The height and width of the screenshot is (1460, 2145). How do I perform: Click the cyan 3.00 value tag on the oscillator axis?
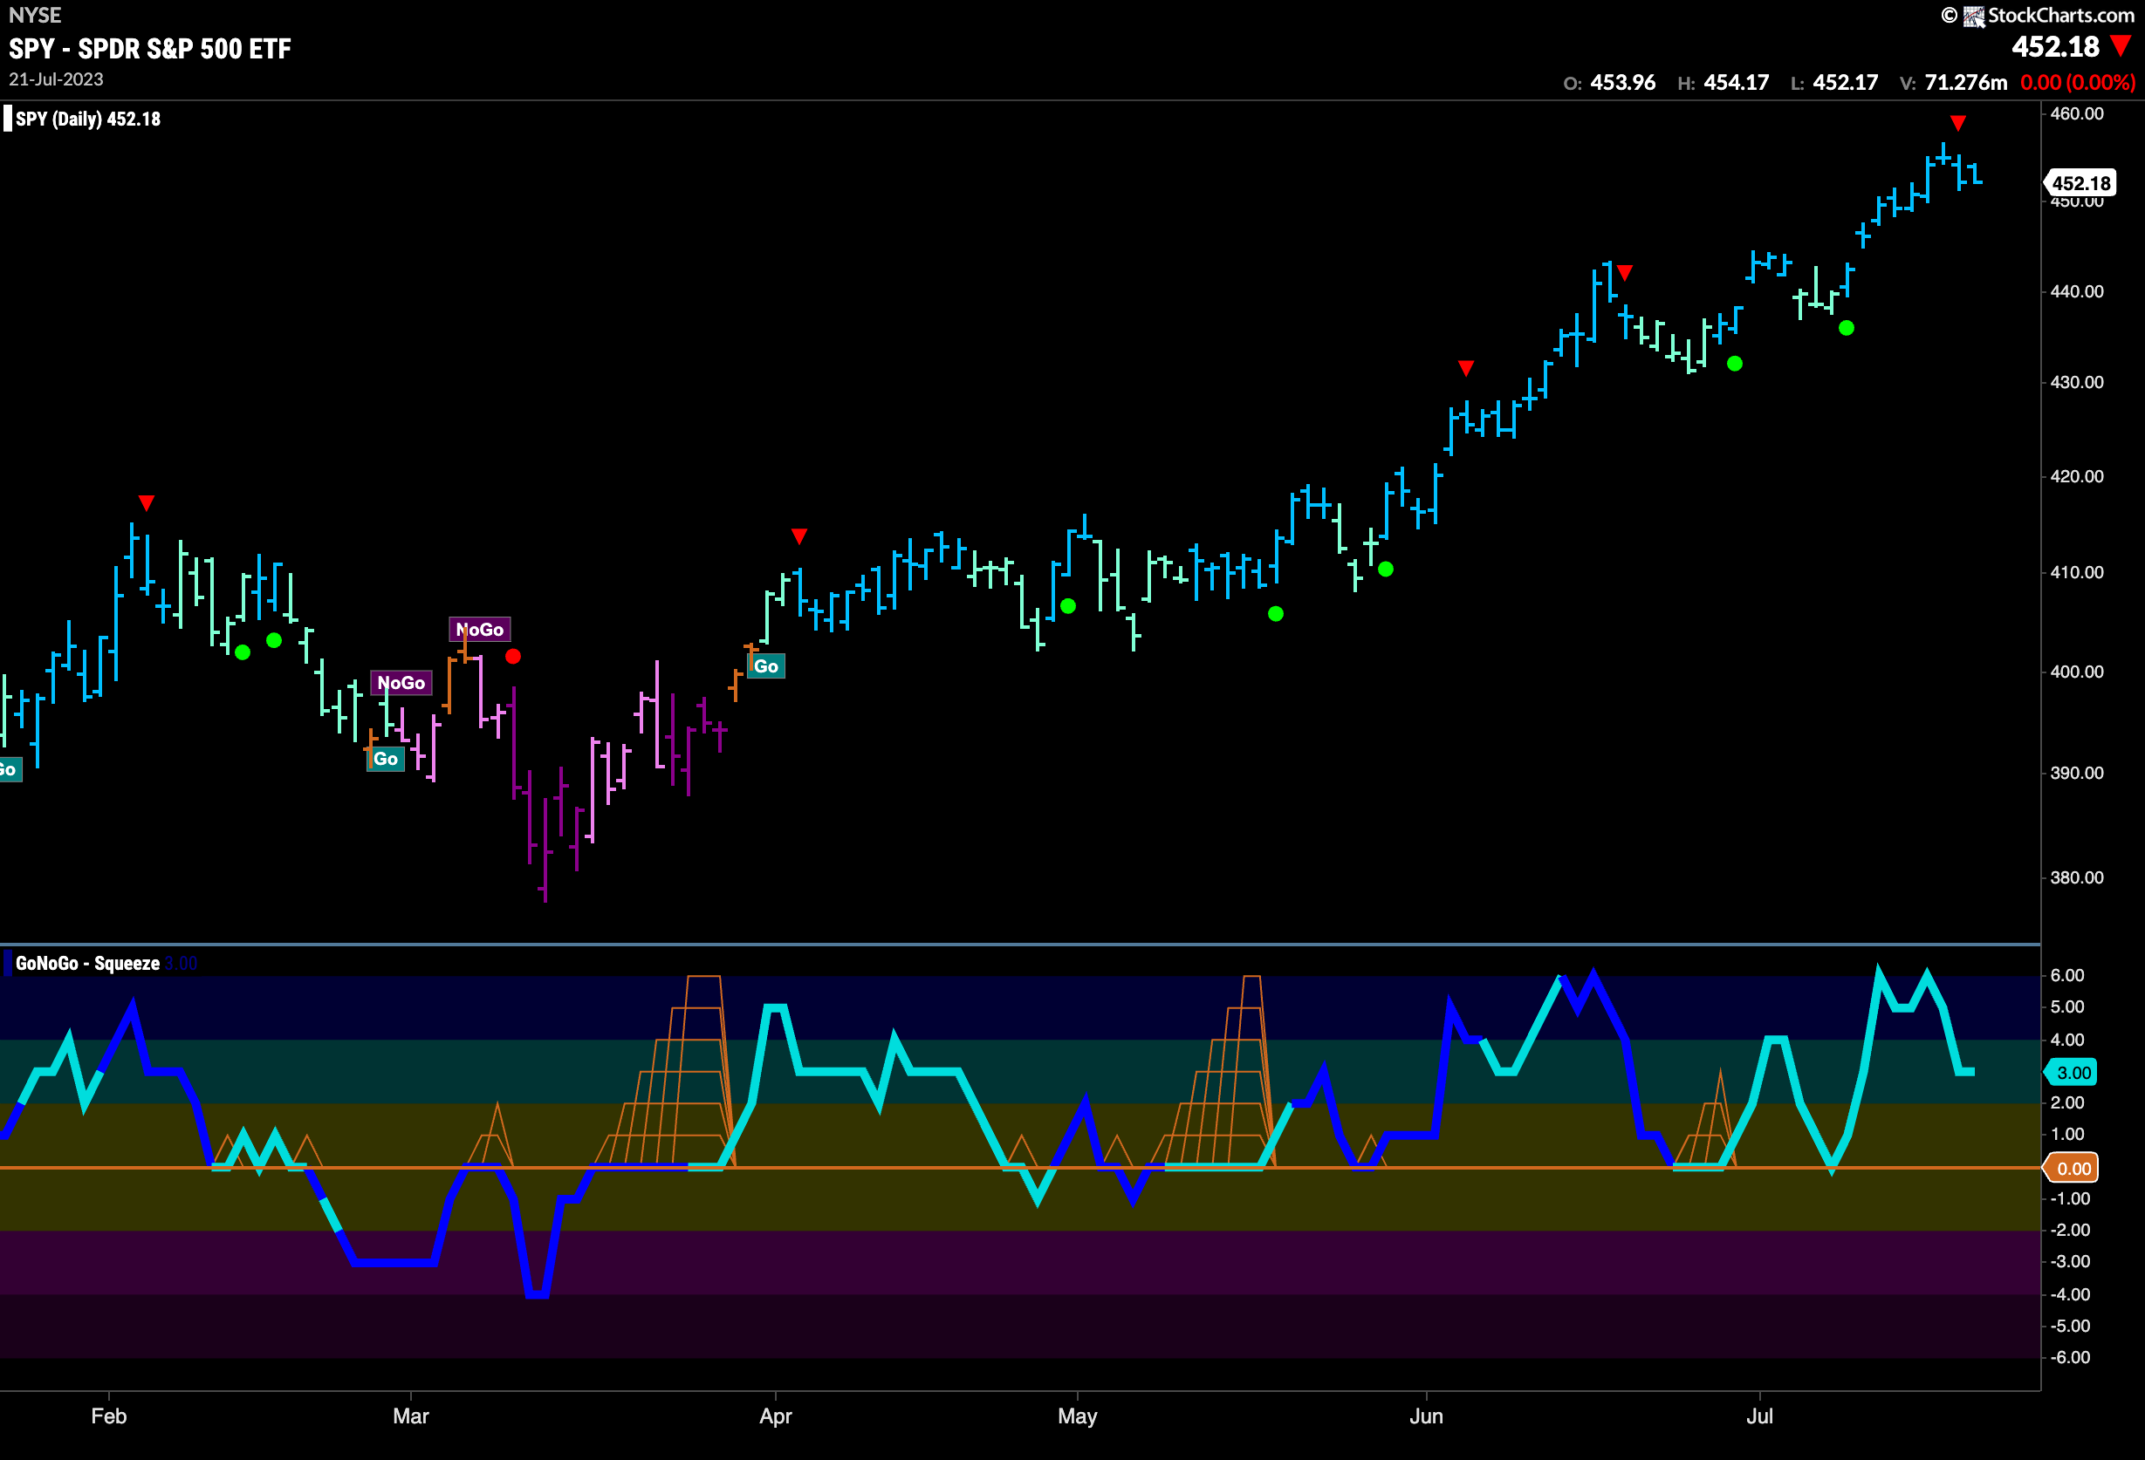tap(2071, 1072)
